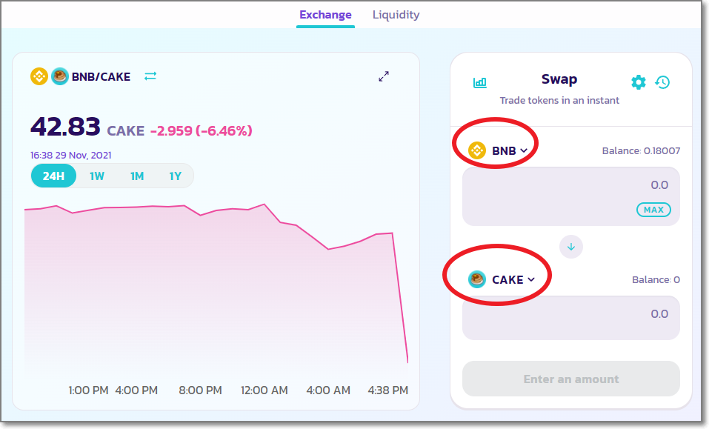
Task: Click the down arrow to switch tokens
Action: pos(571,247)
